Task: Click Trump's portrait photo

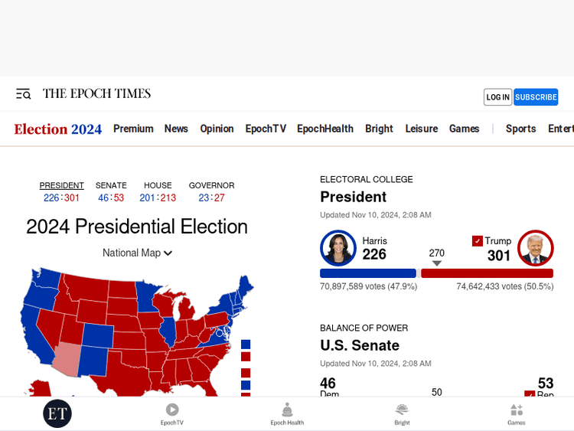Action: tap(535, 248)
